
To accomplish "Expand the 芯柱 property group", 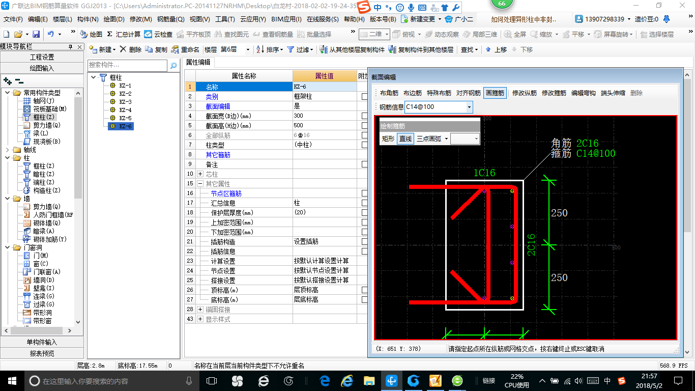I will (199, 174).
